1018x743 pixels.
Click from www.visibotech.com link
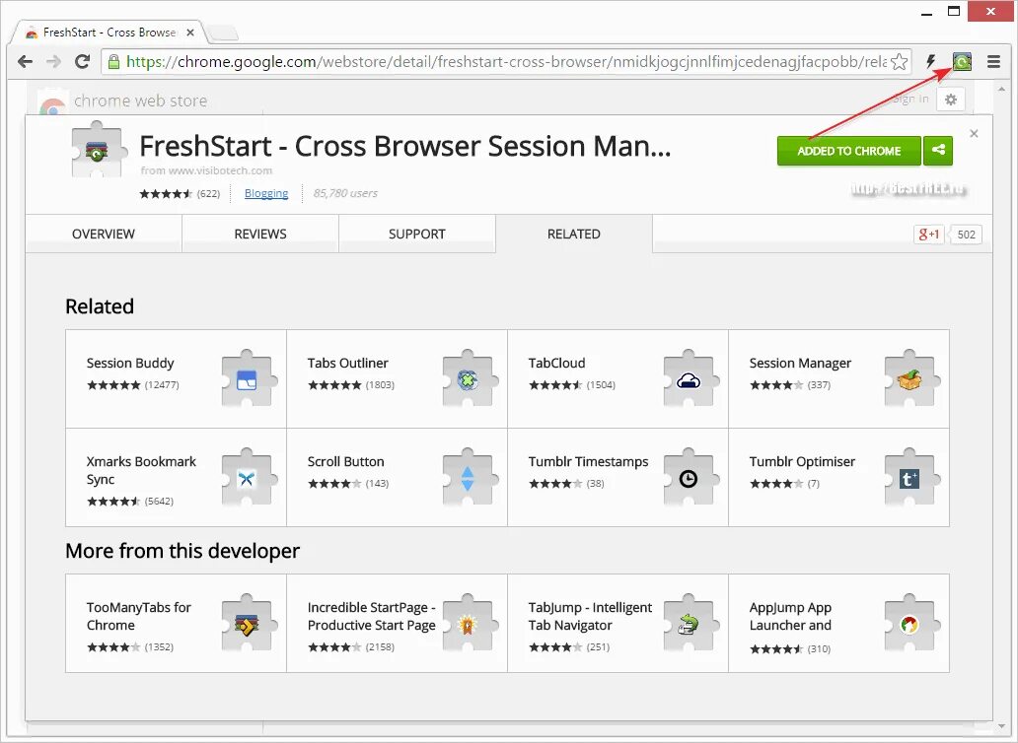(206, 170)
